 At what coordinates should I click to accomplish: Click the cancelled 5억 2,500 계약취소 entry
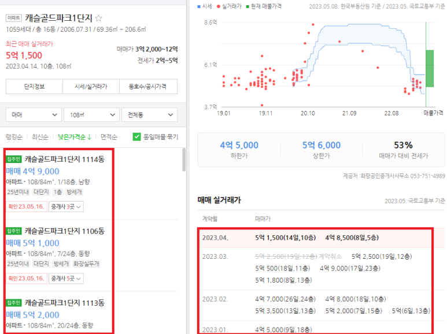tap(298, 257)
